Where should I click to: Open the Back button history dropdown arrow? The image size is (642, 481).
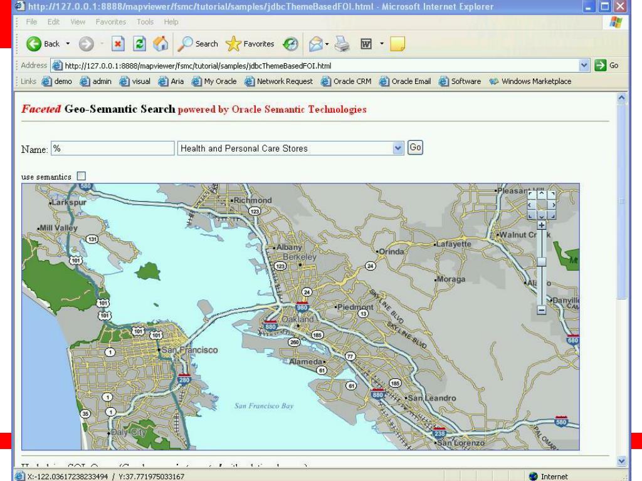coord(68,44)
